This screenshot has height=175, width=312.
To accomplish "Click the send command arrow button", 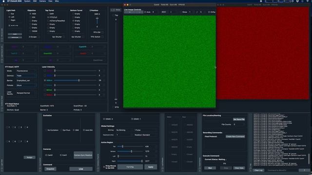I will [x=304, y=170].
